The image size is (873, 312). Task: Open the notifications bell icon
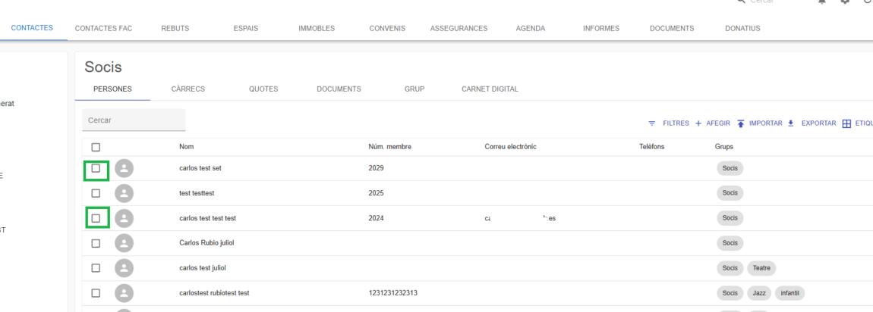click(822, 2)
